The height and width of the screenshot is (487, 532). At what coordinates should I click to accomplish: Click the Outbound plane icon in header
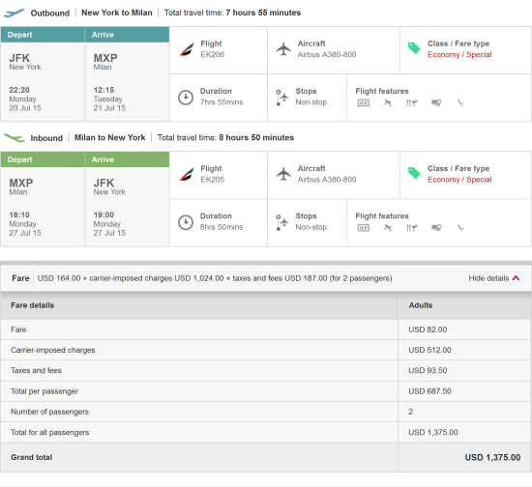click(14, 13)
